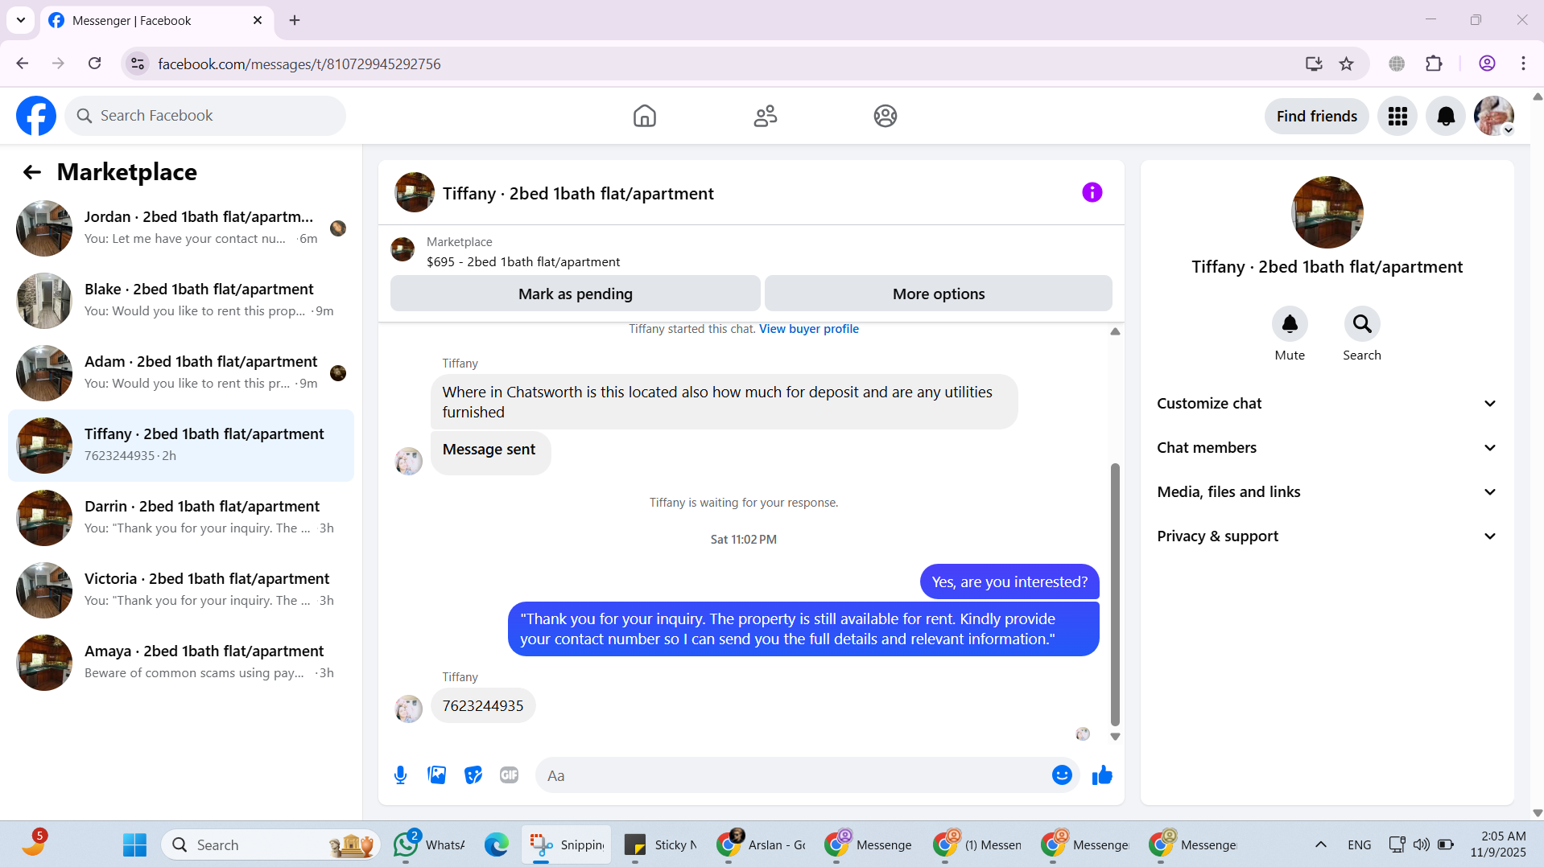Reload the page with browser refresh icon
This screenshot has height=867, width=1544.
[94, 64]
